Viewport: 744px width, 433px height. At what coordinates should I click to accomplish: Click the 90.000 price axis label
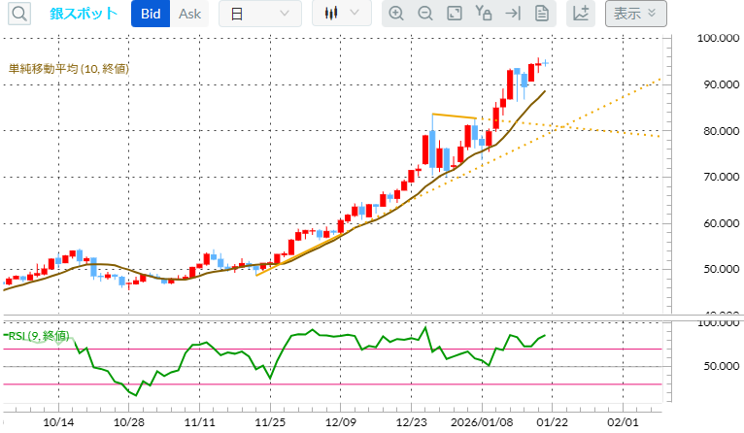click(x=722, y=84)
